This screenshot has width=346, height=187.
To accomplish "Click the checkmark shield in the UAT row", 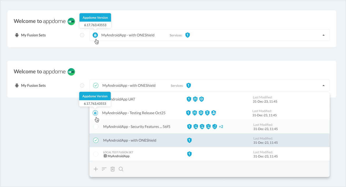I will point(202,99).
